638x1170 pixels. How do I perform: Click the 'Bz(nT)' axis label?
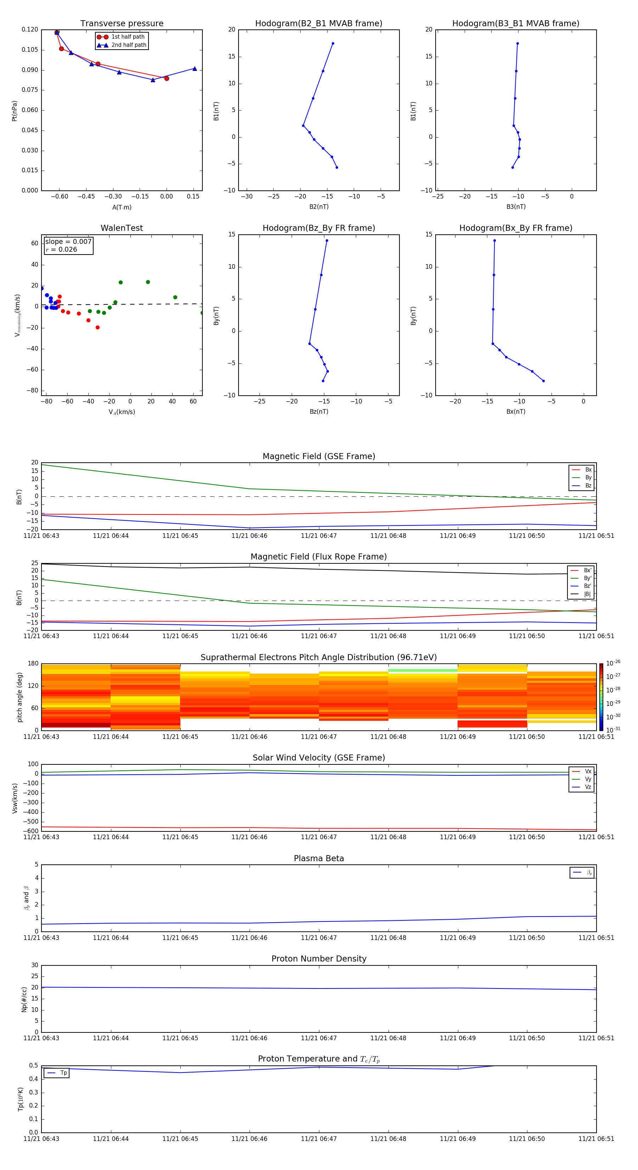pos(319,412)
